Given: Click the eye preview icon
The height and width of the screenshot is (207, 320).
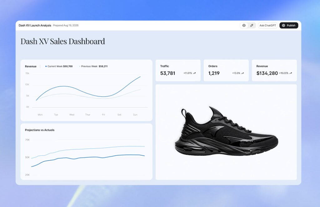Looking at the screenshot, I should 244,26.
